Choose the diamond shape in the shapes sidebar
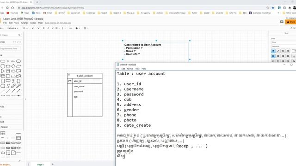Image resolution: width=296 pixels, height=166 pixels. [x=13, y=66]
